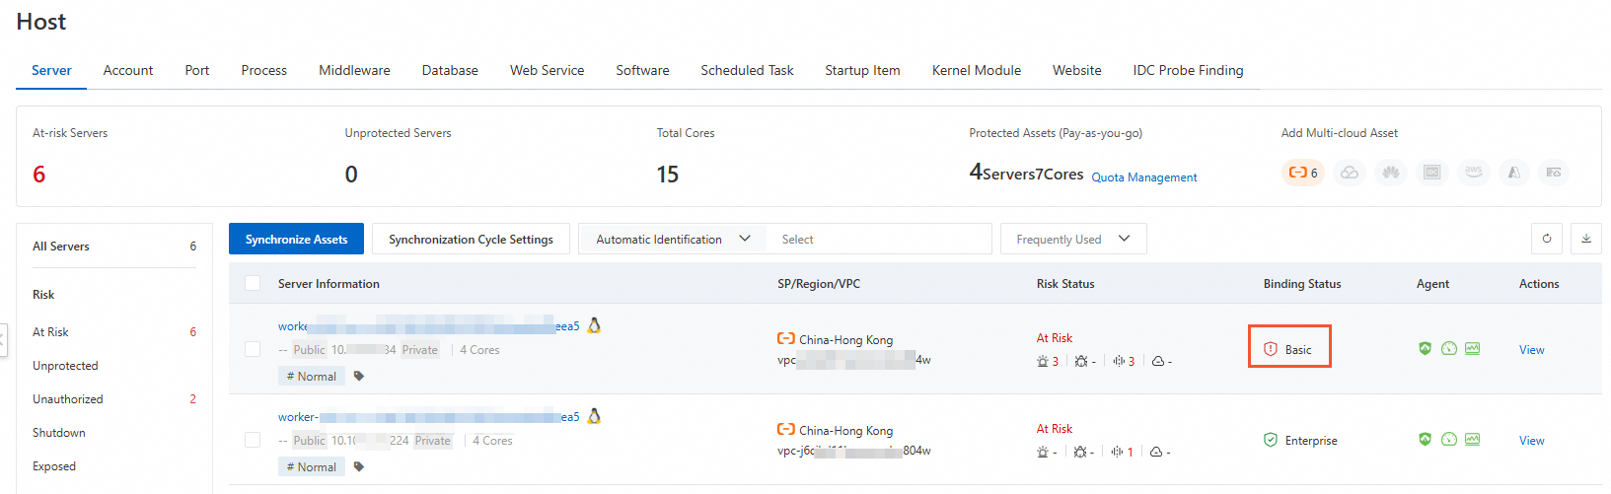Viewport: 1611px width, 494px height.
Task: Click the IDC asset icon
Action: point(1432,173)
